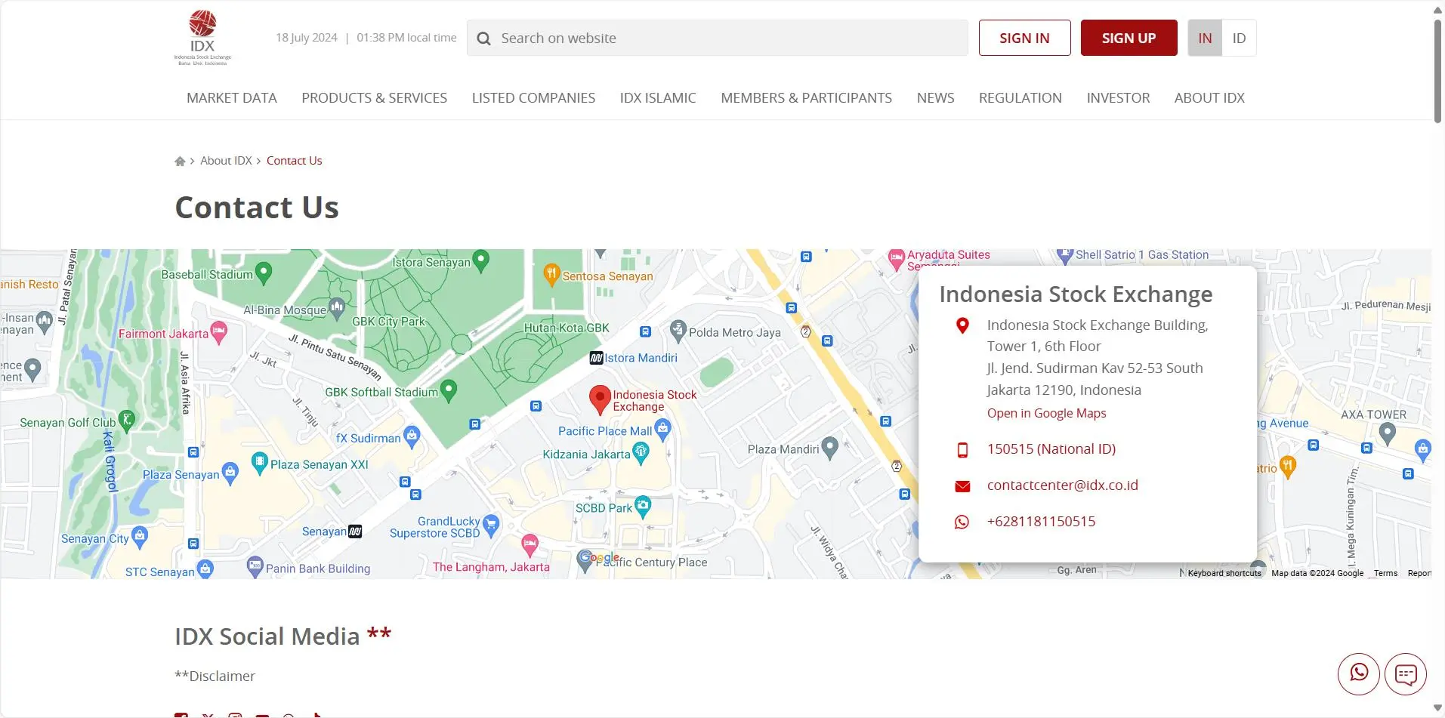Viewport: 1445px width, 718px height.
Task: Click the IDX logo in the header
Action: [x=202, y=38]
